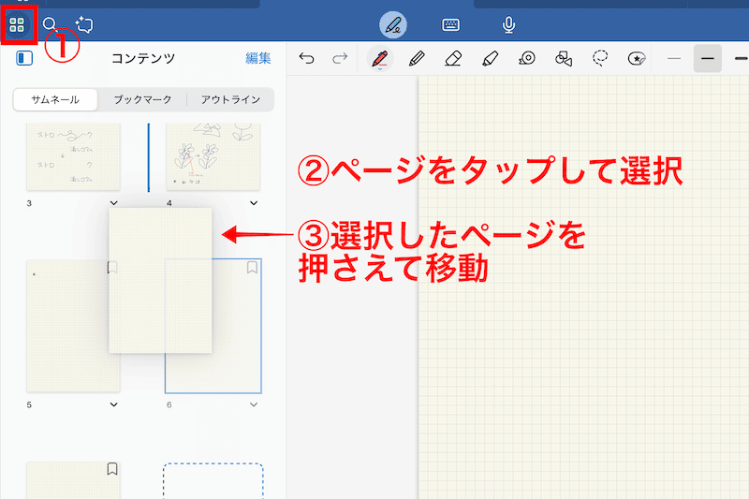The height and width of the screenshot is (499, 749).
Task: Click the 編集 button
Action: point(258,58)
